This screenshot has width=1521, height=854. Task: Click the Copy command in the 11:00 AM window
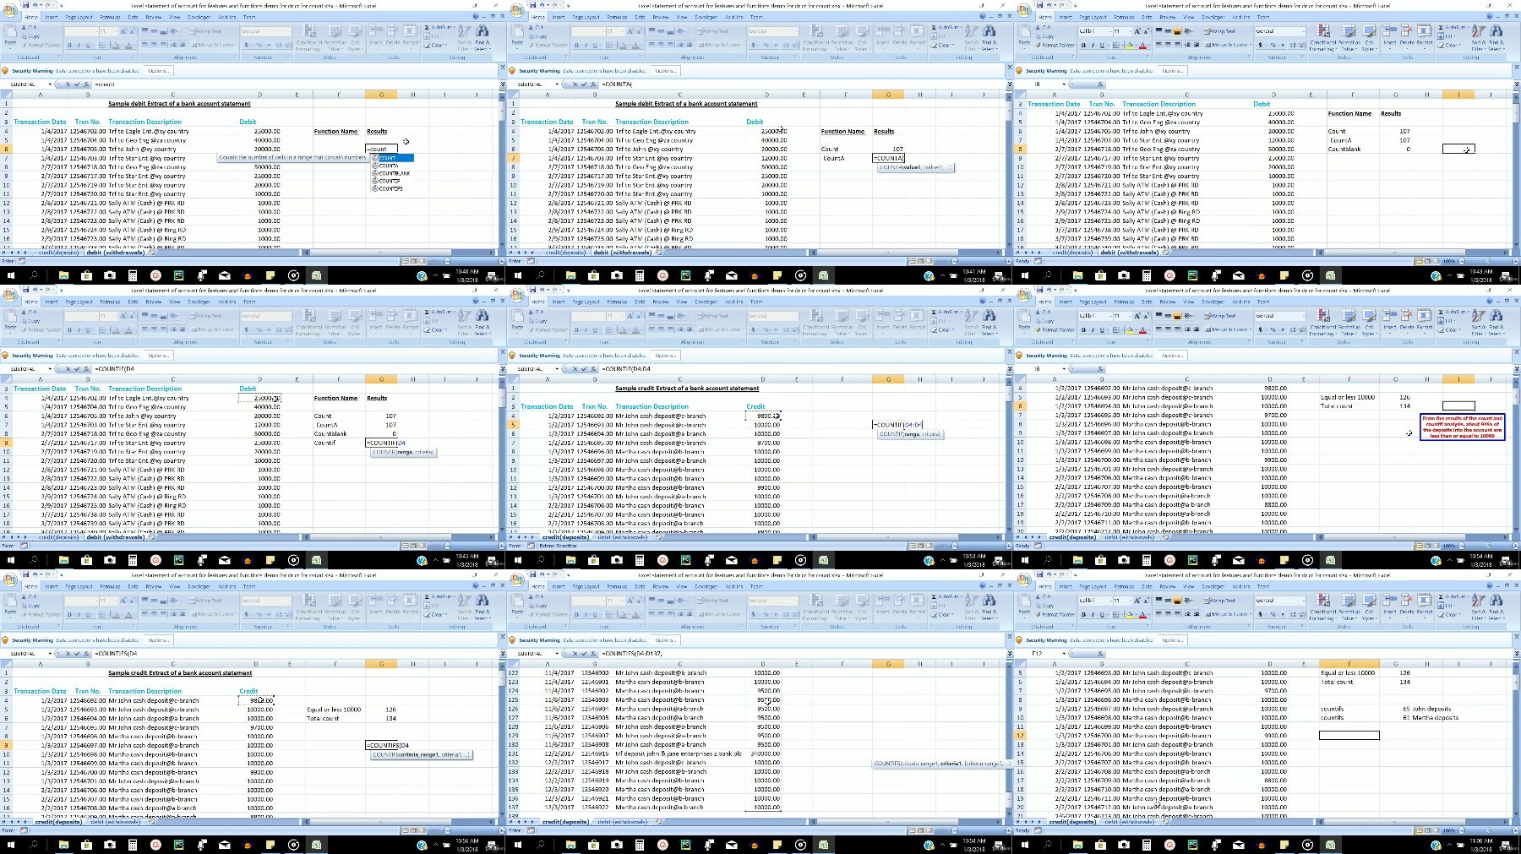pos(1046,604)
